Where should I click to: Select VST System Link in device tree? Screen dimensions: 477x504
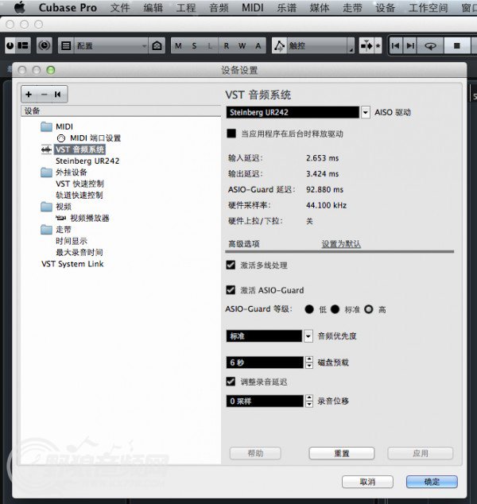click(x=72, y=264)
